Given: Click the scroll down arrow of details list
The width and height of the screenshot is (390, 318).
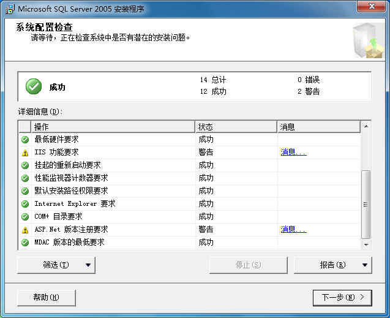Looking at the screenshot, I should (366, 245).
